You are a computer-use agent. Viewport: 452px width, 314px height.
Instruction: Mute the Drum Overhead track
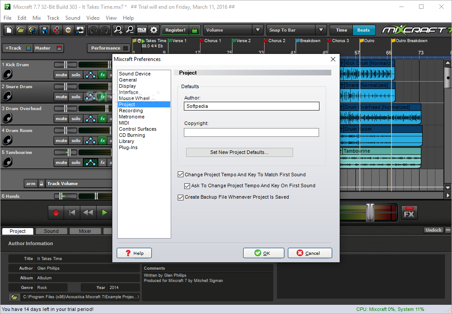(61, 119)
